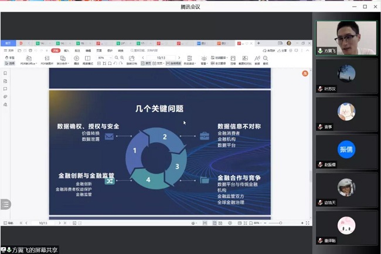Open the 80% zoom level dropdown
The height and width of the screenshot is (254, 381).
click(x=103, y=58)
